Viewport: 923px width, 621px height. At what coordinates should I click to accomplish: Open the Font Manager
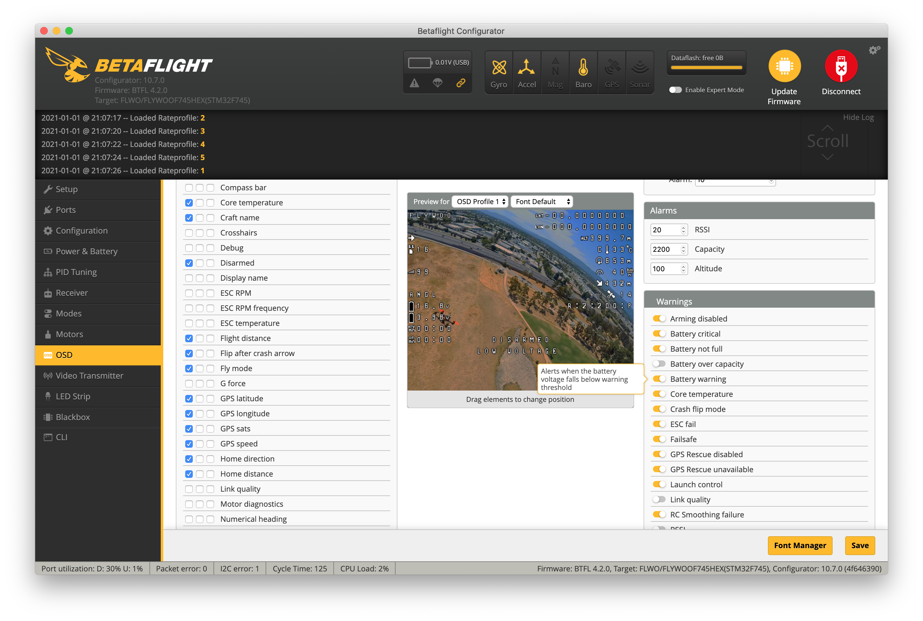coord(800,545)
